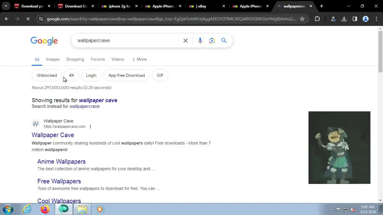Switch to Shopping results
383x215 pixels.
click(75, 59)
